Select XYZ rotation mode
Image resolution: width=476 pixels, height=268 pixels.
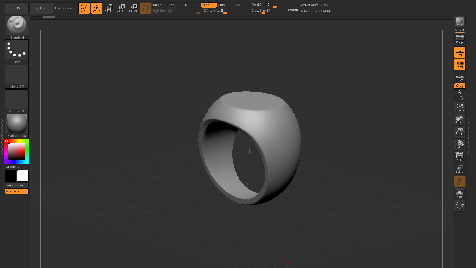point(460,86)
